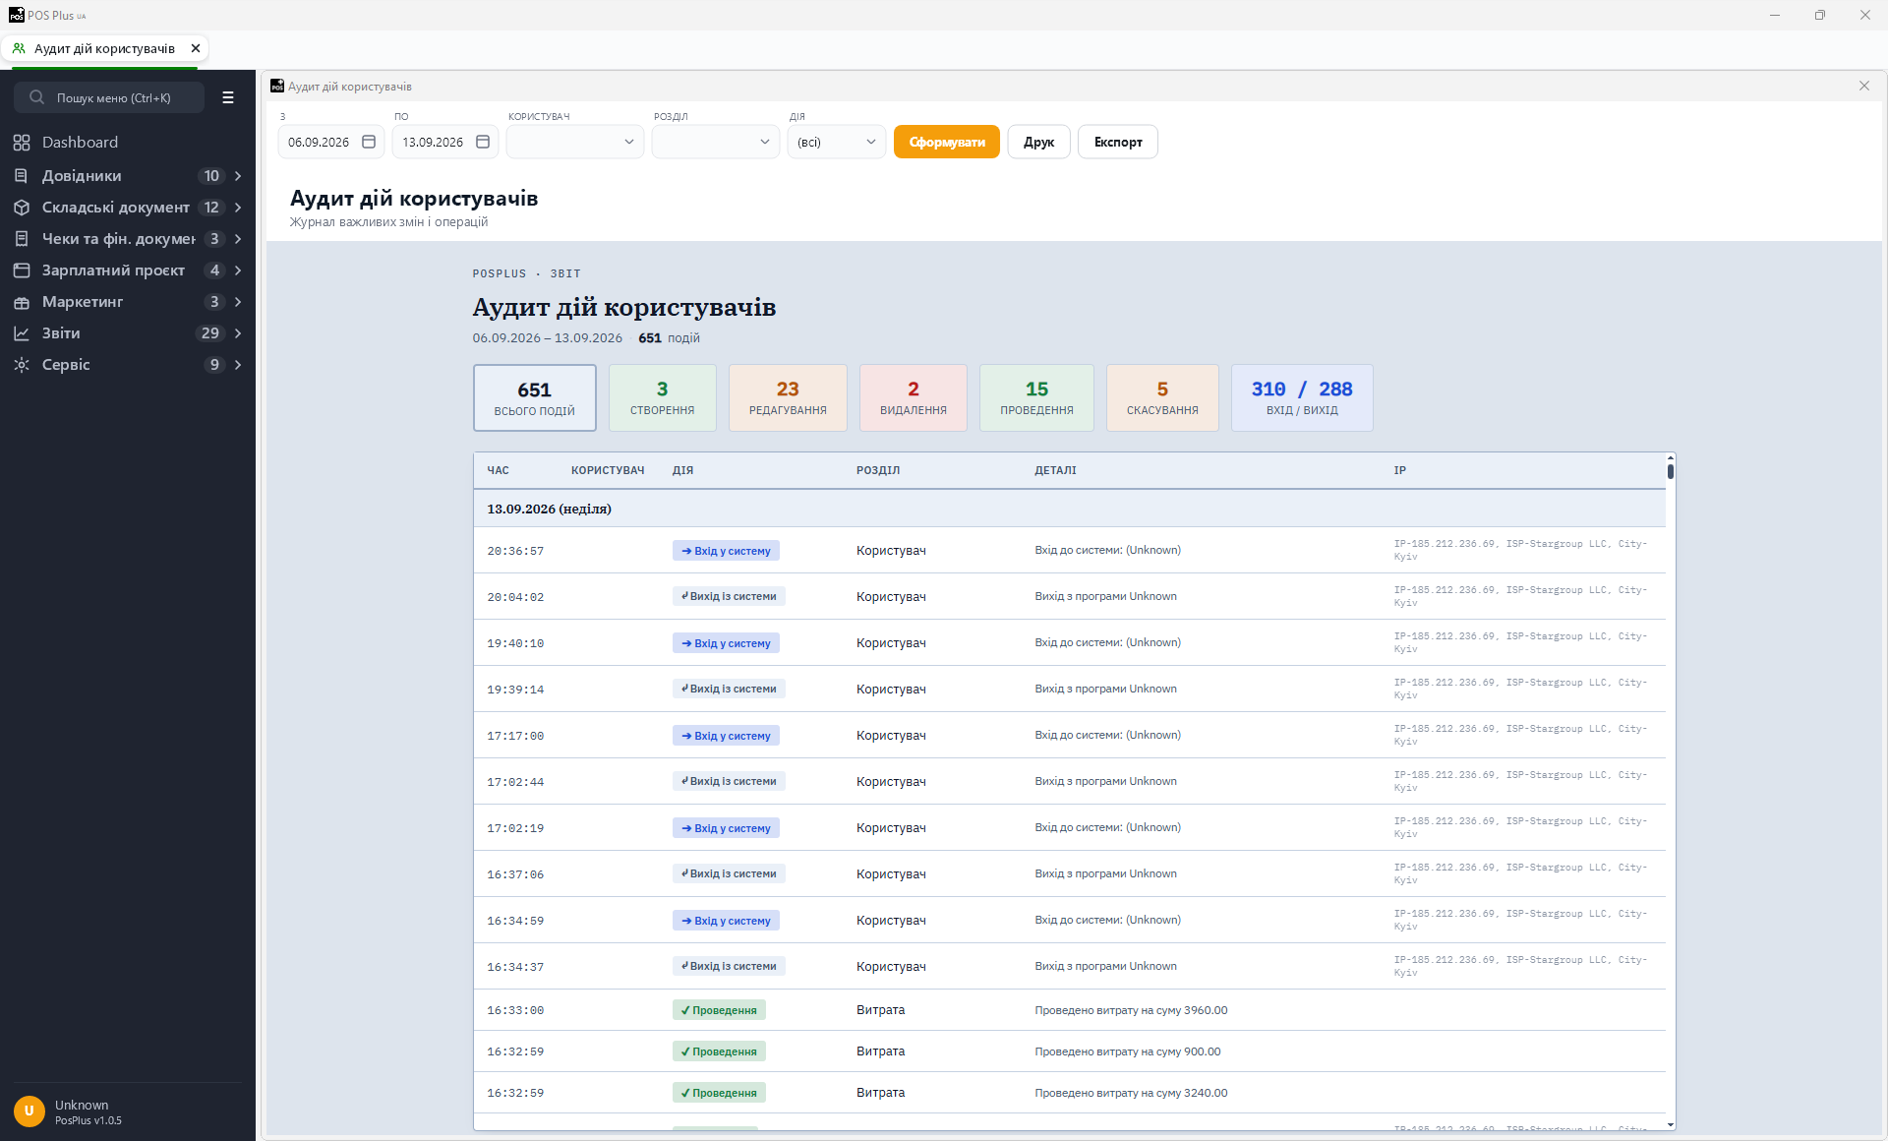1888x1141 pixels.
Task: Click the Сформувати button
Action: tap(947, 142)
